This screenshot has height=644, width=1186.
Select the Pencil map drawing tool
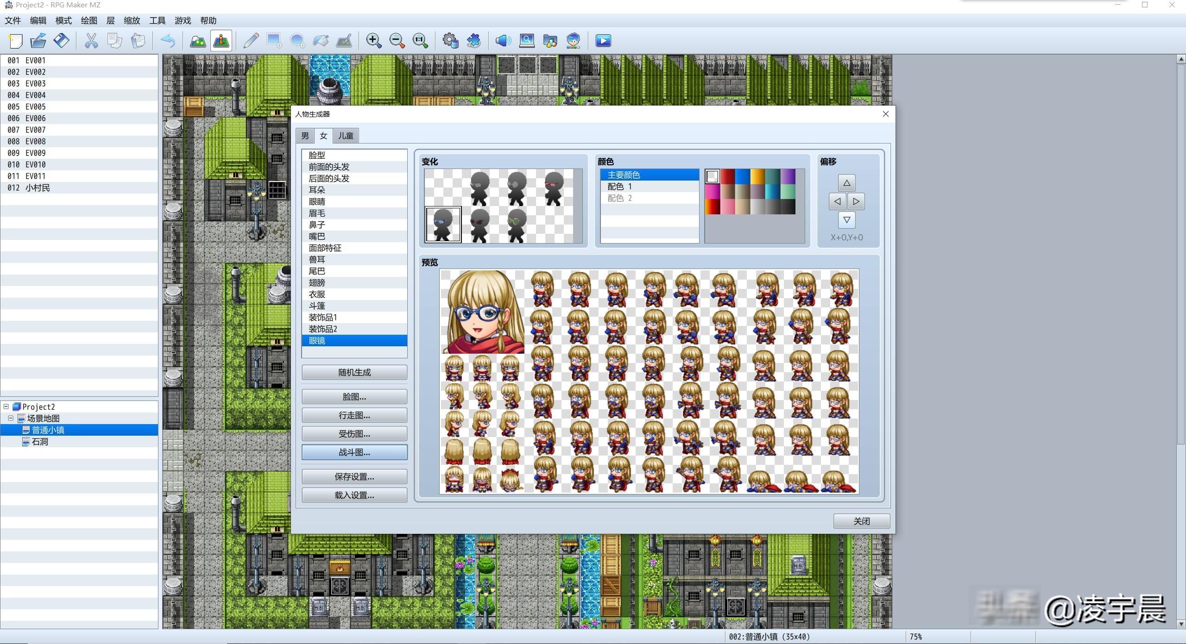[251, 40]
